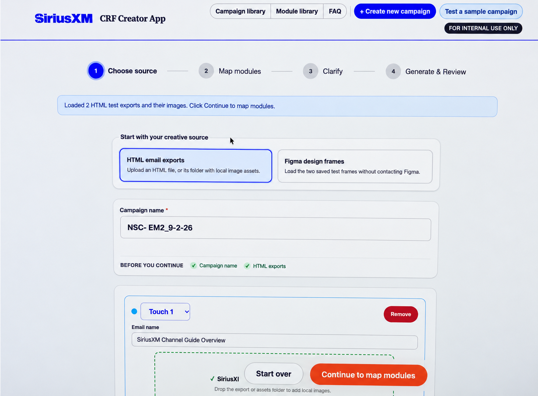The height and width of the screenshot is (396, 538).
Task: Go to step 2 Map modules
Action: tap(230, 71)
